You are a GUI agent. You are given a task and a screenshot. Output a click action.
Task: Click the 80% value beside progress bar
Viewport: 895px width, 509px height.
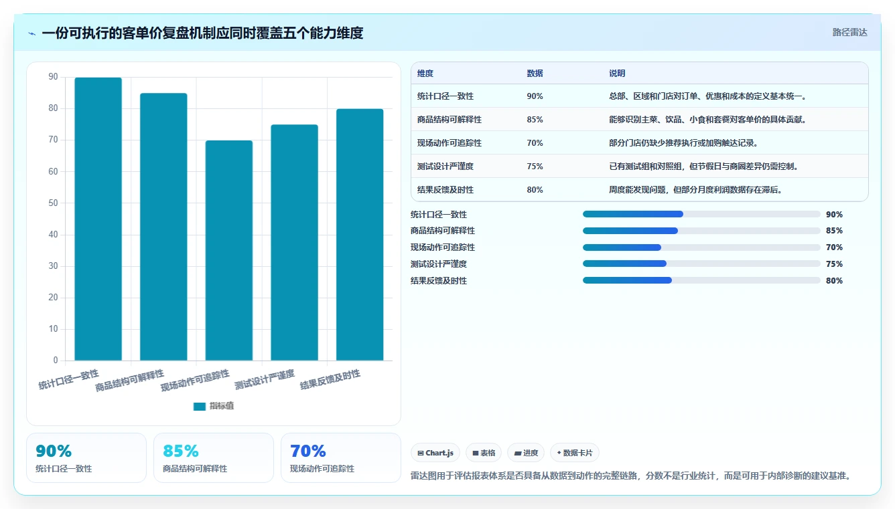click(x=835, y=281)
